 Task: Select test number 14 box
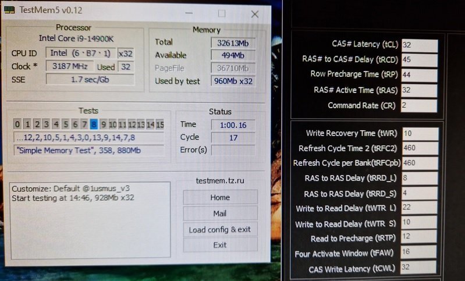[150, 124]
